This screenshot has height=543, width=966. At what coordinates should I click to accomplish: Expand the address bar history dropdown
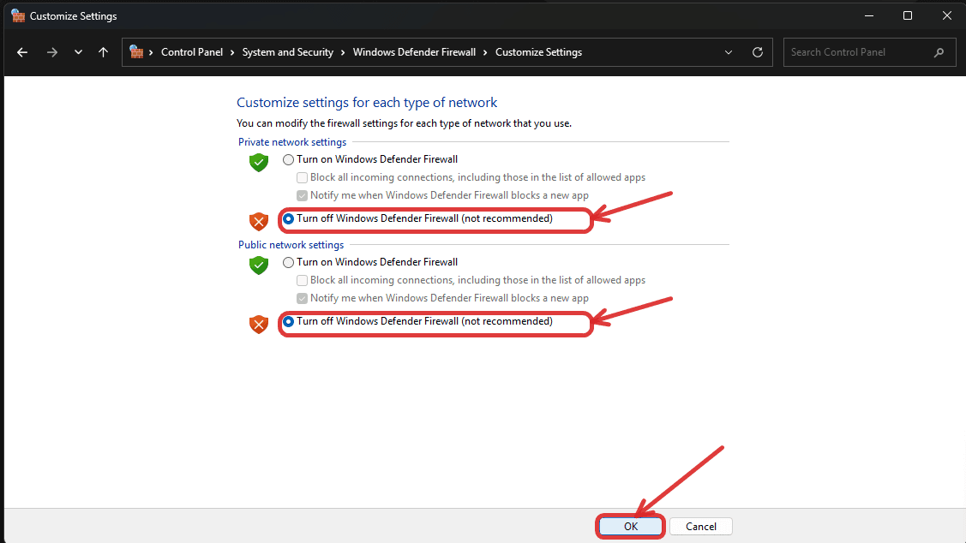[729, 52]
